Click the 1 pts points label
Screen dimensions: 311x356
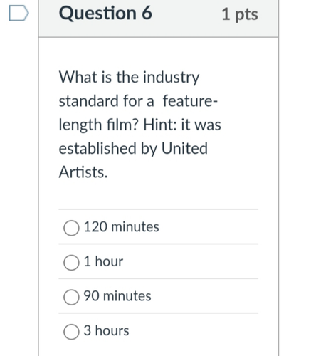[x=240, y=15]
